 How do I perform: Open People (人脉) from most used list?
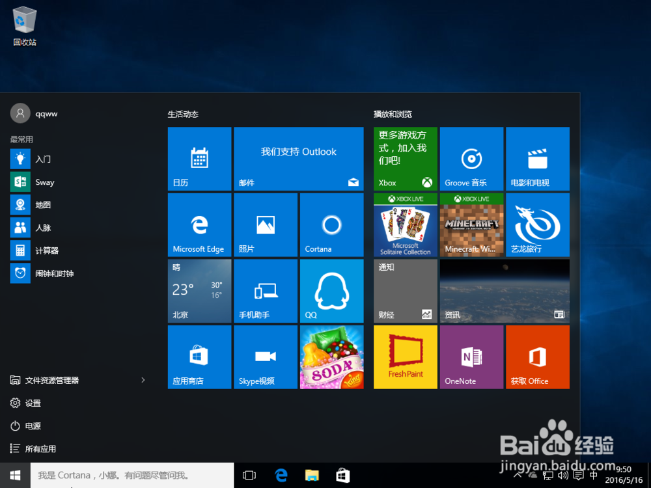[x=79, y=227]
